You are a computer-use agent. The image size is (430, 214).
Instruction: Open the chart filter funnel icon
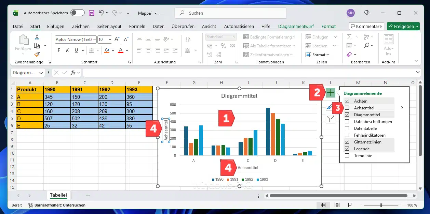point(330,119)
